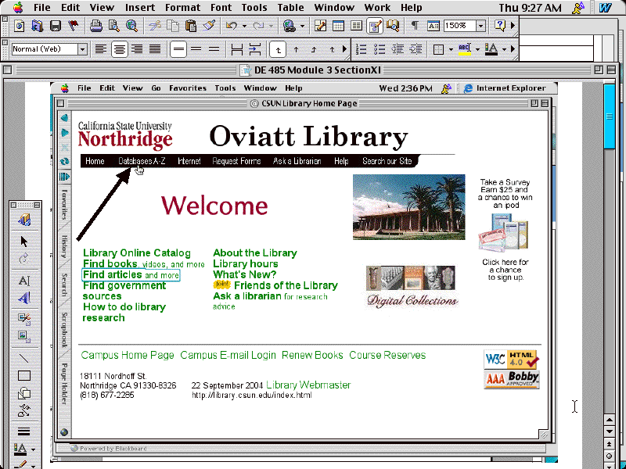
Task: Open the Work menu
Action: tap(377, 8)
